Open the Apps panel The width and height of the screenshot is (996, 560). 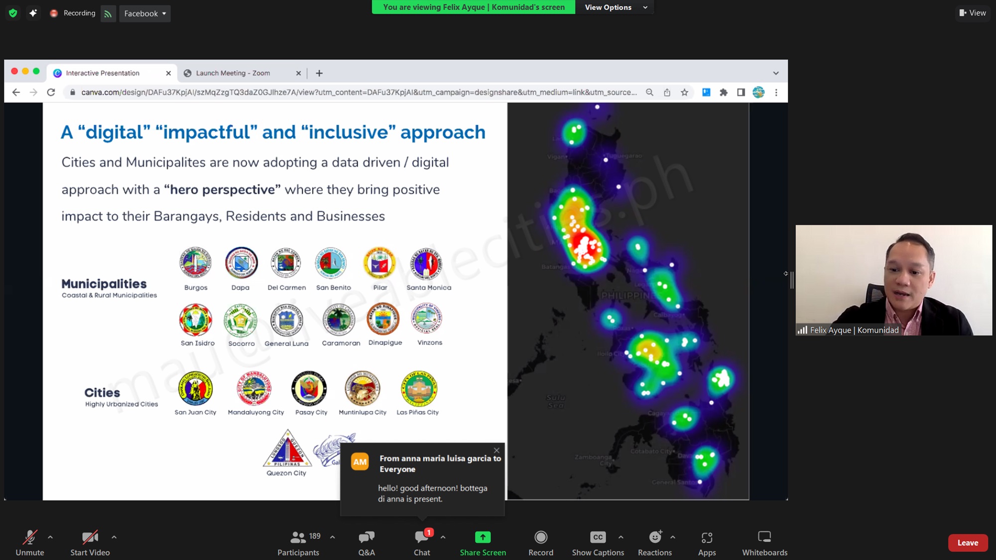click(707, 543)
